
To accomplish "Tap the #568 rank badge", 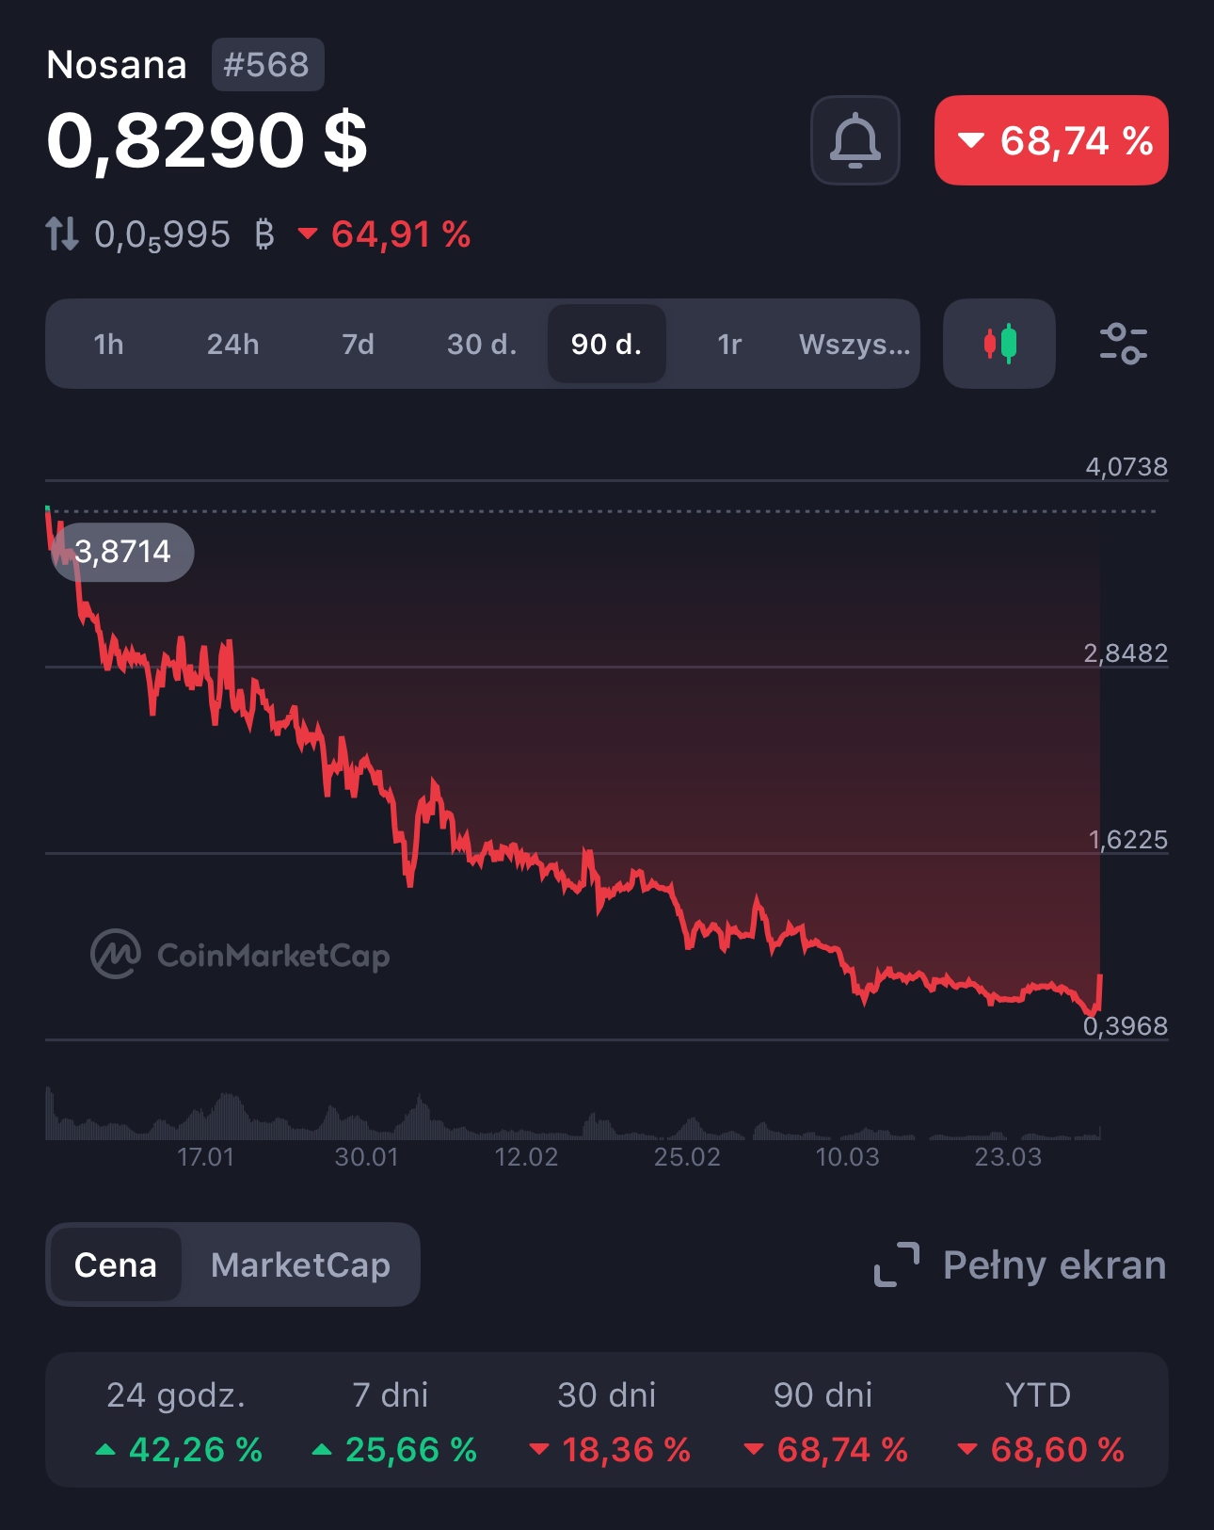I will [x=267, y=65].
